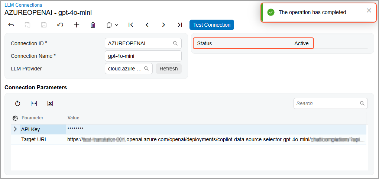Open the LLM Provider lookup
This screenshot has width=379, height=179.
(146, 69)
